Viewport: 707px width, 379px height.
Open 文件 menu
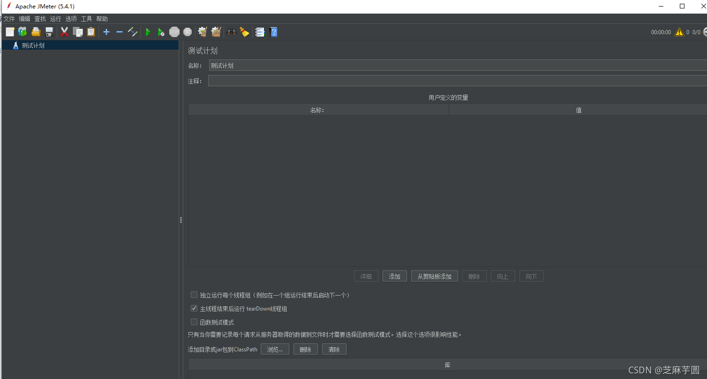click(9, 19)
